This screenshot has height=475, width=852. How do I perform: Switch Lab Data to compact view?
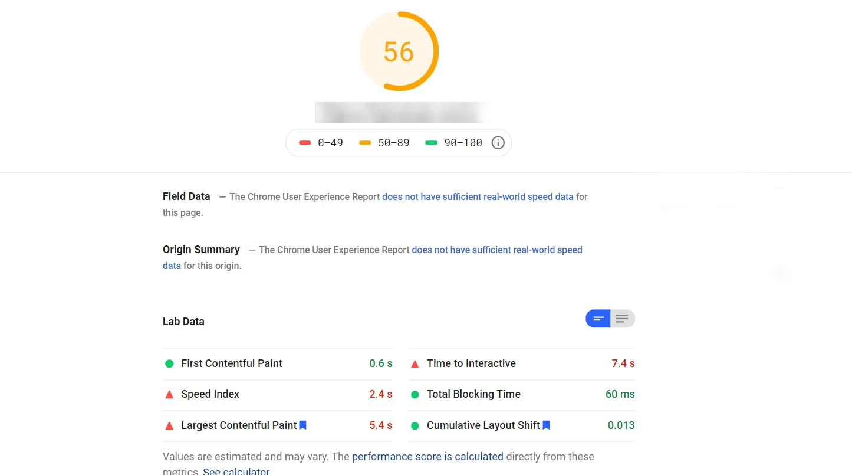598,319
